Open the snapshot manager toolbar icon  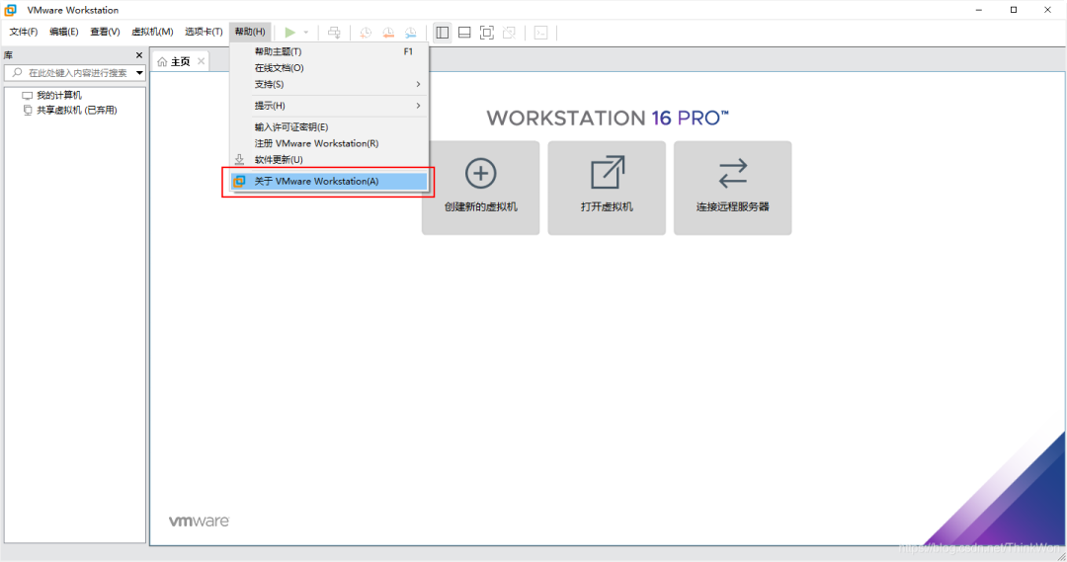click(x=410, y=32)
